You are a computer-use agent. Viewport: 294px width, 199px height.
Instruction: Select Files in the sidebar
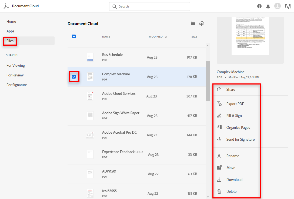(x=10, y=41)
